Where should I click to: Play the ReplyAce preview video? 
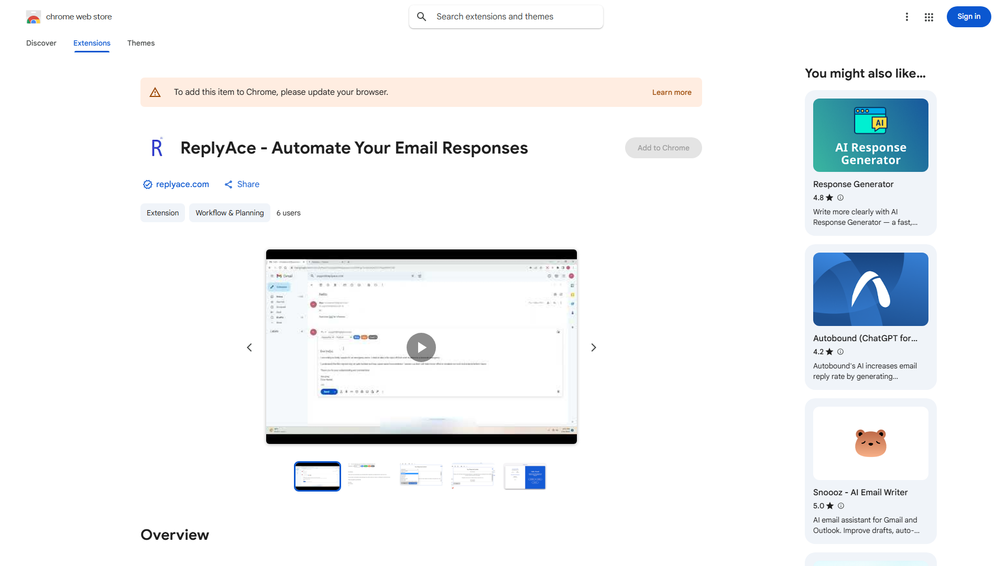point(421,347)
